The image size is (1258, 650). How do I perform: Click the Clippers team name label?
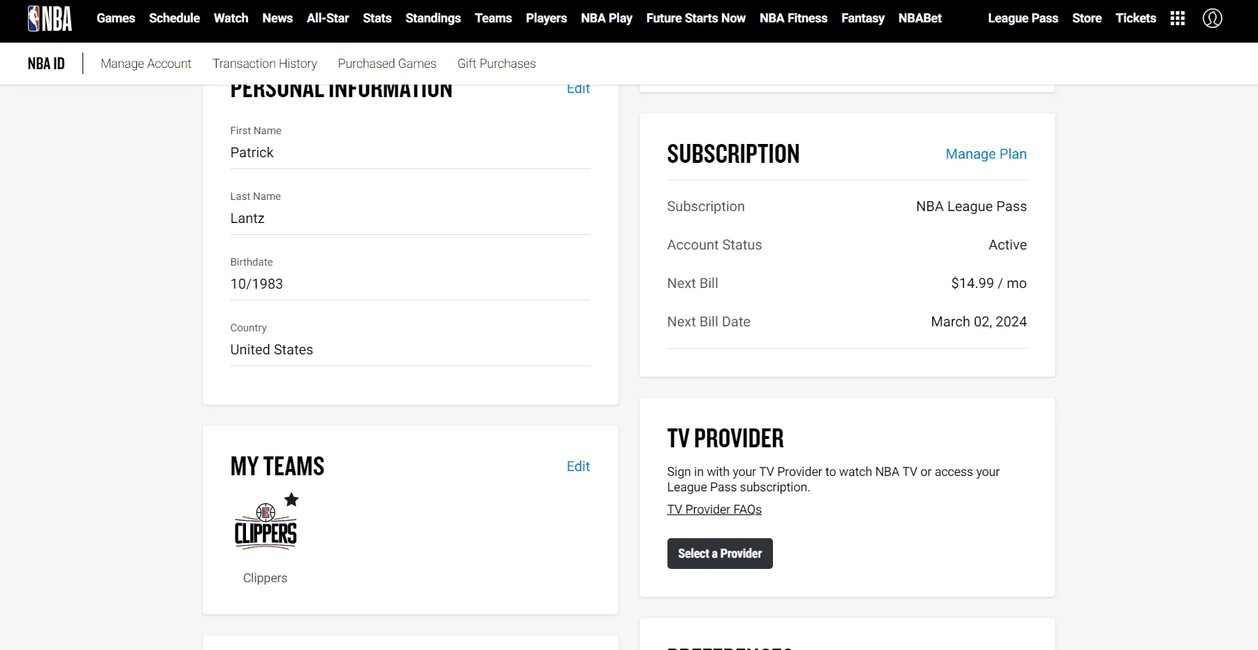265,578
